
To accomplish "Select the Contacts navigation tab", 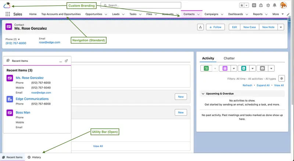I will pyautogui.click(x=189, y=14).
